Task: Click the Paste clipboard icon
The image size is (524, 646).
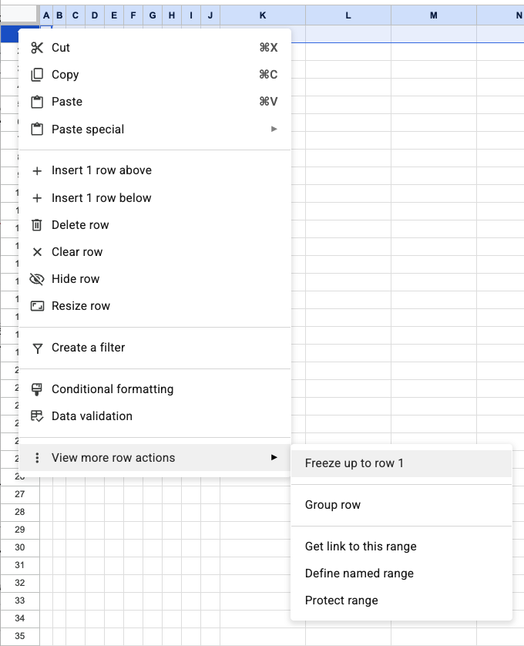Action: 37,102
